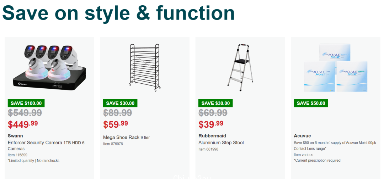Viewport: 384px width, 183px height.
Task: Click the Acuvue brand name
Action: (302, 136)
